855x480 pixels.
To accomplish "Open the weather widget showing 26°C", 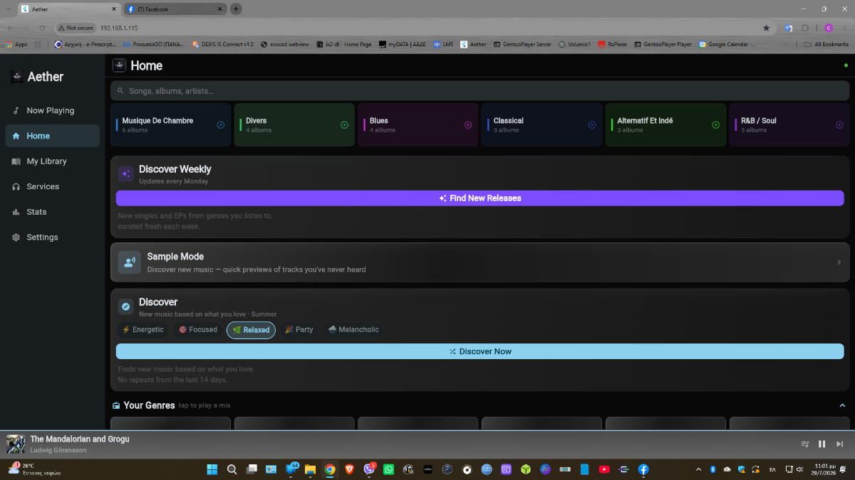I will pos(34,469).
